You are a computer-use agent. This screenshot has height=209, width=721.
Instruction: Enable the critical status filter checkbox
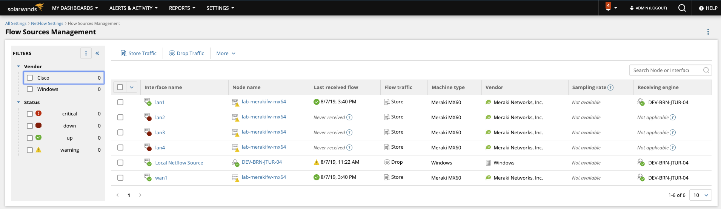point(30,114)
